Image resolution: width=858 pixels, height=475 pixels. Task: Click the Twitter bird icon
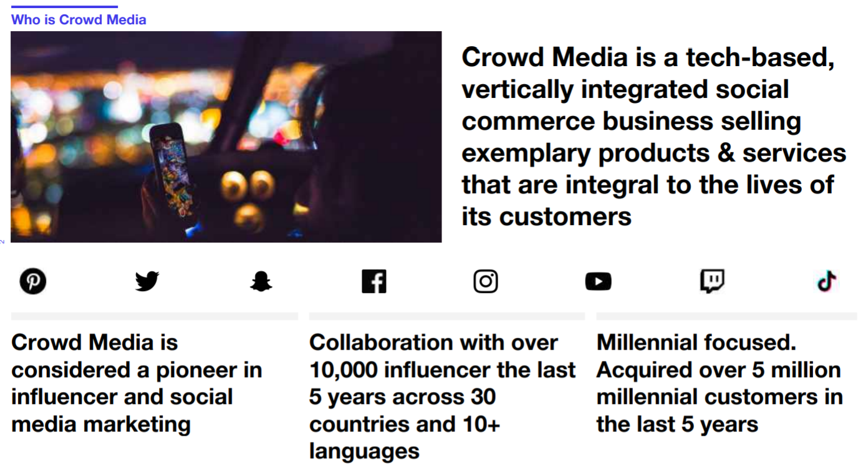(147, 282)
